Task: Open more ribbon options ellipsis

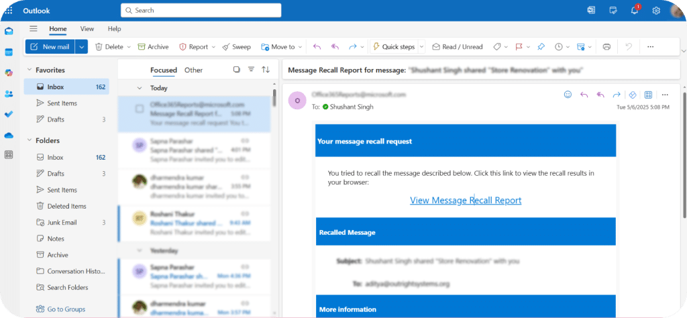Action: (x=651, y=47)
